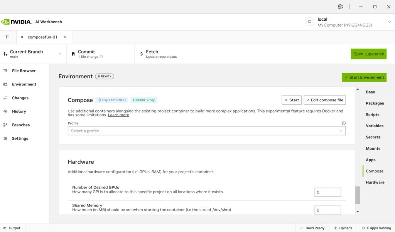
Task: Click the Commit icon in the toolbar
Action: [73, 54]
